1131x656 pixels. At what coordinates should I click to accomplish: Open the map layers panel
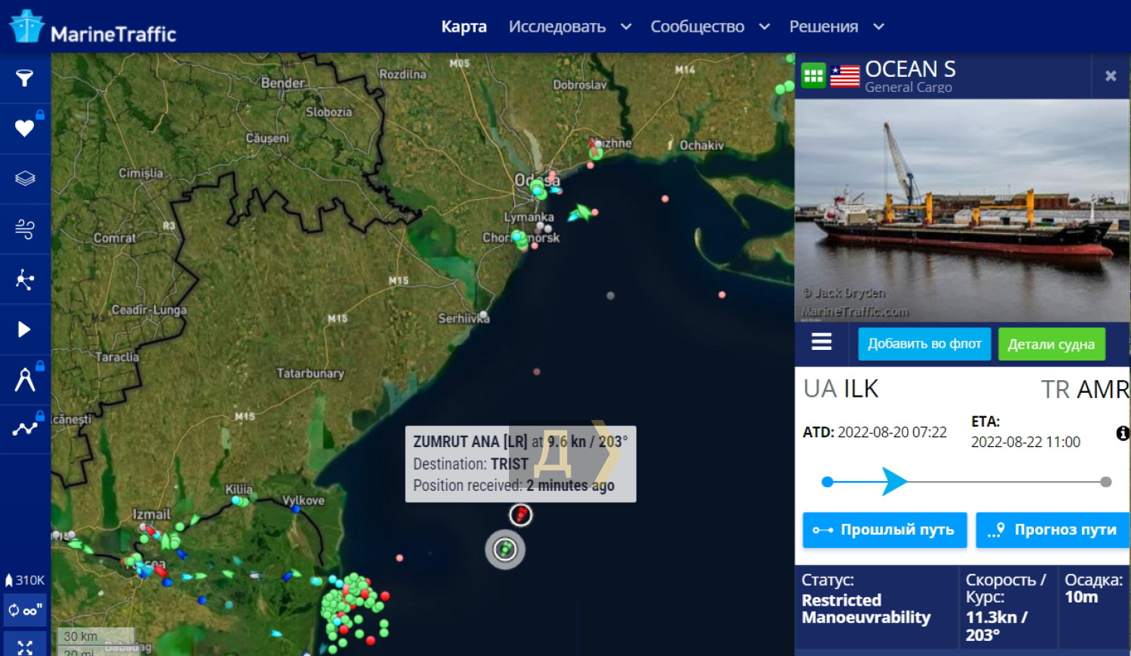tap(25, 179)
